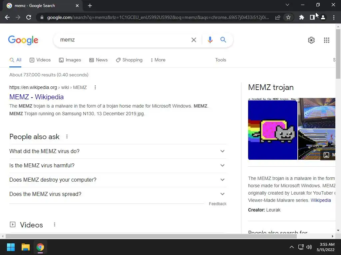This screenshot has height=255, width=341.
Task: Expand "Does MEMZ destroy your computer?"
Action: pyautogui.click(x=118, y=180)
